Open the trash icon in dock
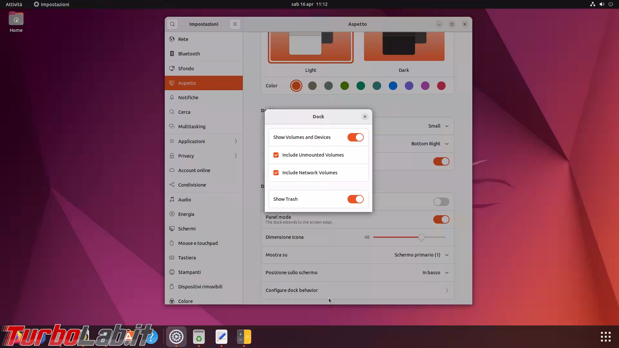Image resolution: width=619 pixels, height=348 pixels. 199,337
